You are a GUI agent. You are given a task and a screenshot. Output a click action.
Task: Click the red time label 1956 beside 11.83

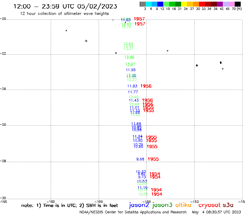pyautogui.click(x=146, y=86)
